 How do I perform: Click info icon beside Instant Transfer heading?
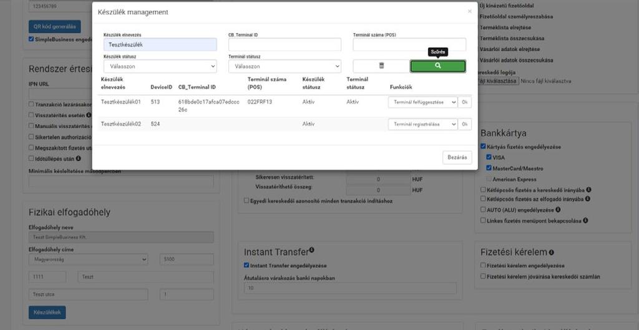click(x=312, y=250)
